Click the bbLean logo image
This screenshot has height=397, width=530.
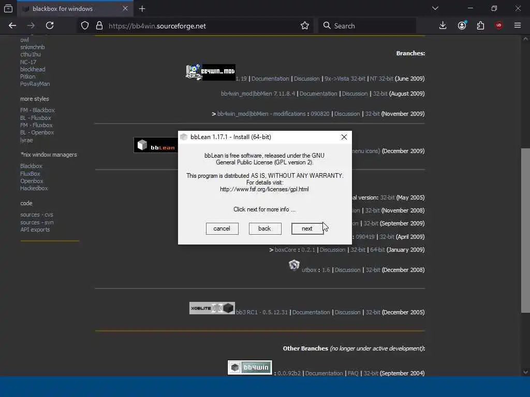(156, 145)
